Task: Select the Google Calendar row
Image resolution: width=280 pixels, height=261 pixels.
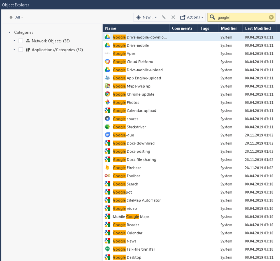Action: [x=191, y=233]
